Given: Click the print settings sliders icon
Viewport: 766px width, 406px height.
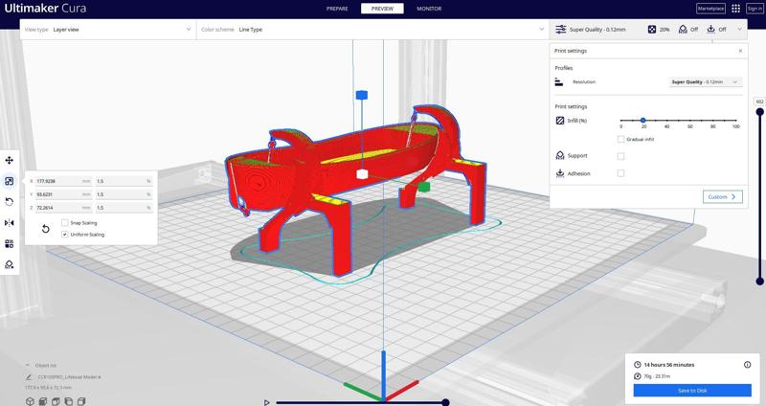Looking at the screenshot, I should click(561, 30).
